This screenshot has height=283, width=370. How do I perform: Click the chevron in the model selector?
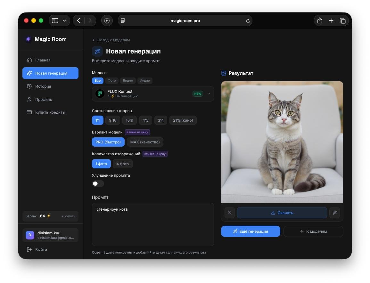pyautogui.click(x=209, y=93)
